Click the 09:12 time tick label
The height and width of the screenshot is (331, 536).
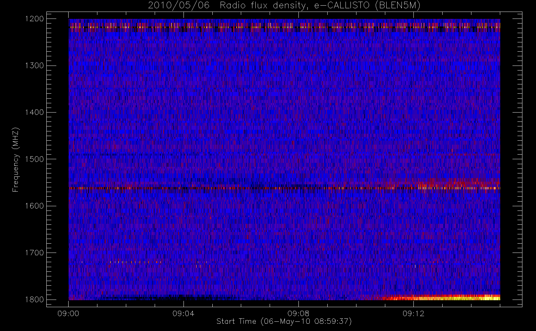point(413,313)
